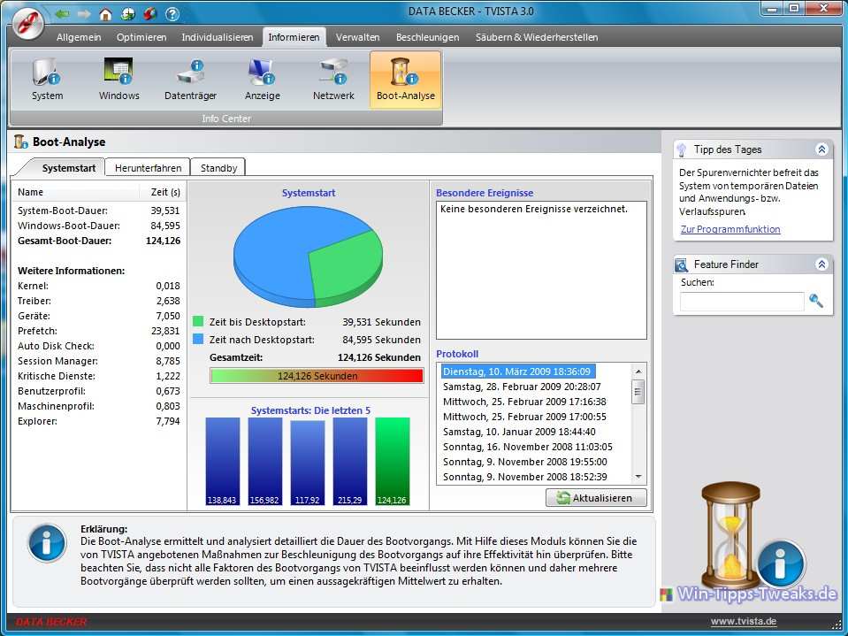Click the blue info icon beside Erklärung
This screenshot has width=848, height=636.
coord(47,543)
